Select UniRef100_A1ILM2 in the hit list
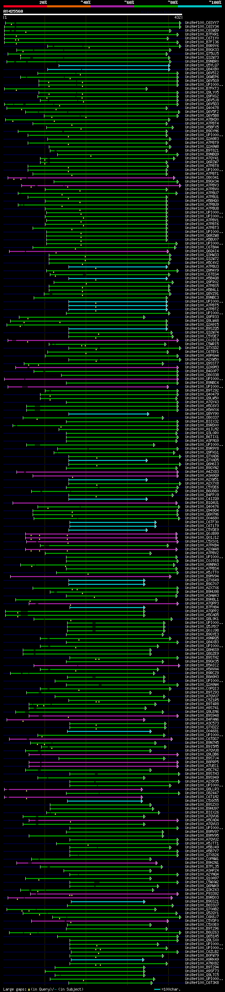Screen dimensions: 225x992 tap(202, 429)
